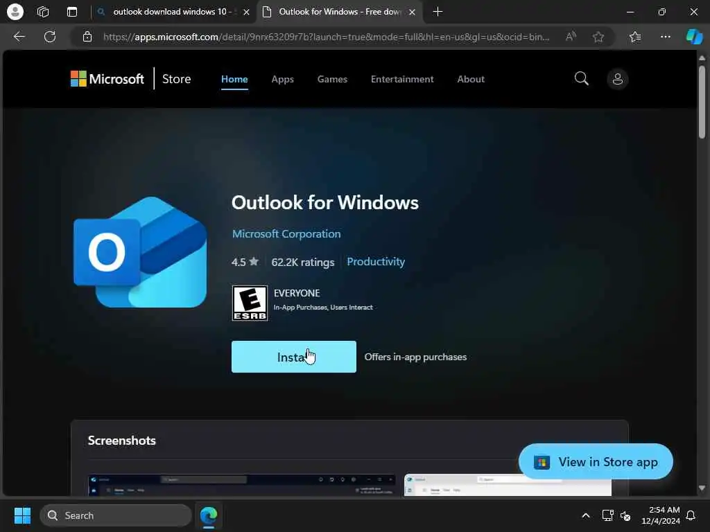Open Edge Settings and more menu
The width and height of the screenshot is (710, 532).
point(665,37)
